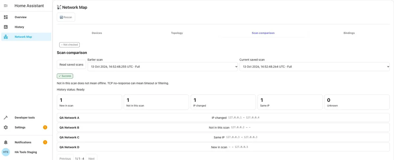Click the Same IP summary card
394x160 pixels.
point(290,102)
